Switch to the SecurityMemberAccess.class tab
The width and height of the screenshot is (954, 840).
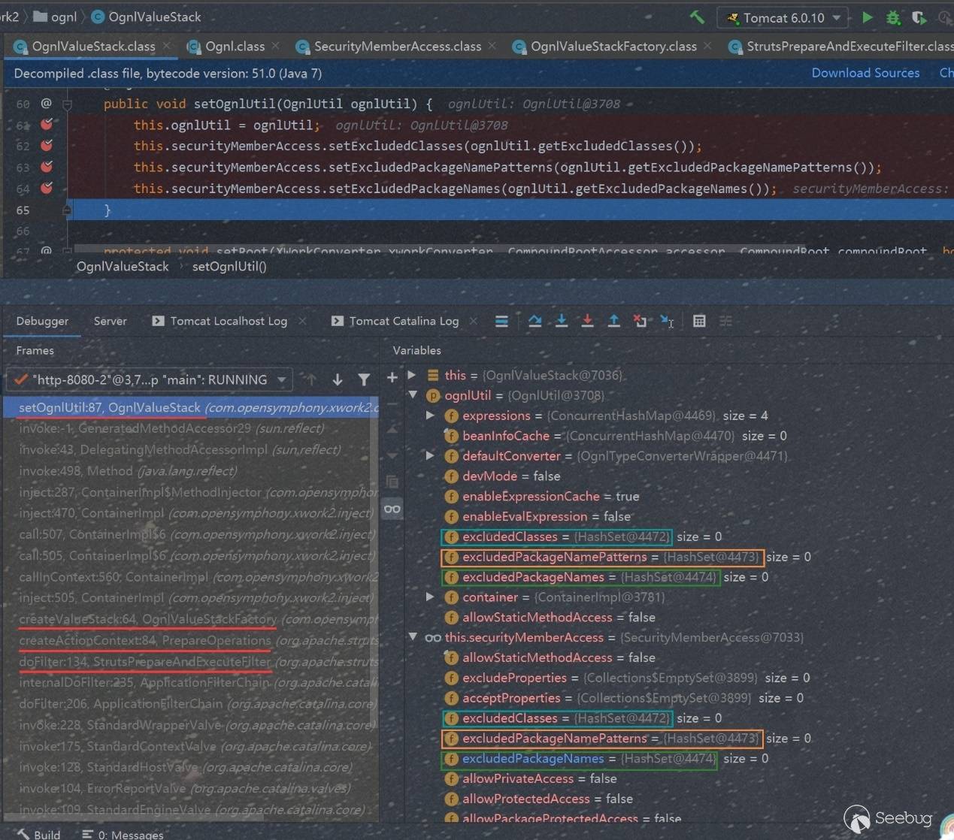pyautogui.click(x=397, y=47)
